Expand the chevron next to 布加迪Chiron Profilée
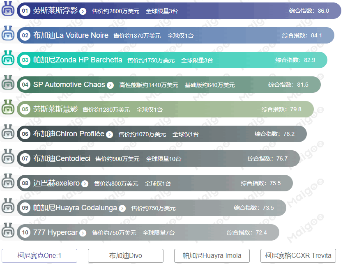343x264 pixels. click(109, 134)
